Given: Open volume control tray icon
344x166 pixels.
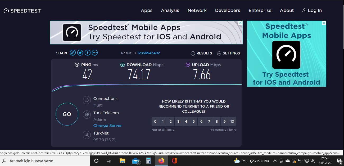Looking at the screenshot, I should 313,161.
